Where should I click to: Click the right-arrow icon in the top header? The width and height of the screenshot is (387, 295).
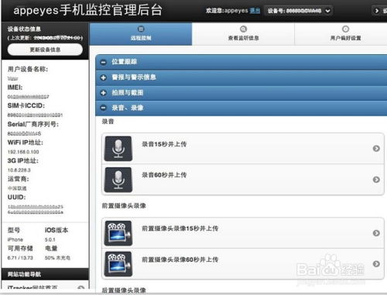(377, 11)
